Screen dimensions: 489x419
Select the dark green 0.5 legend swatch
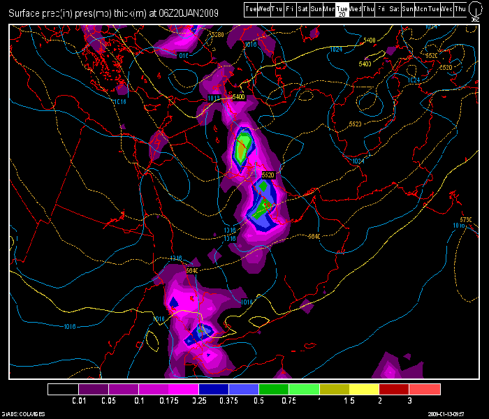click(274, 389)
